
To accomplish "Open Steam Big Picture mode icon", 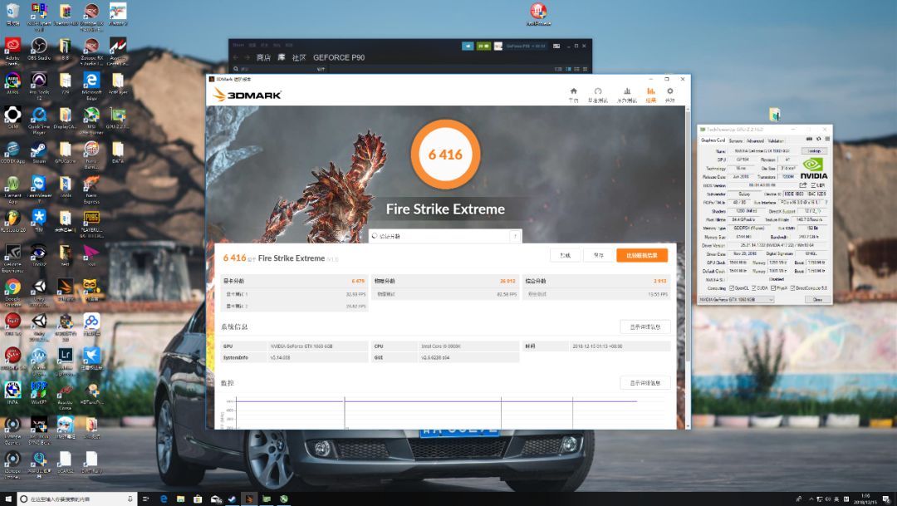I will pos(556,46).
